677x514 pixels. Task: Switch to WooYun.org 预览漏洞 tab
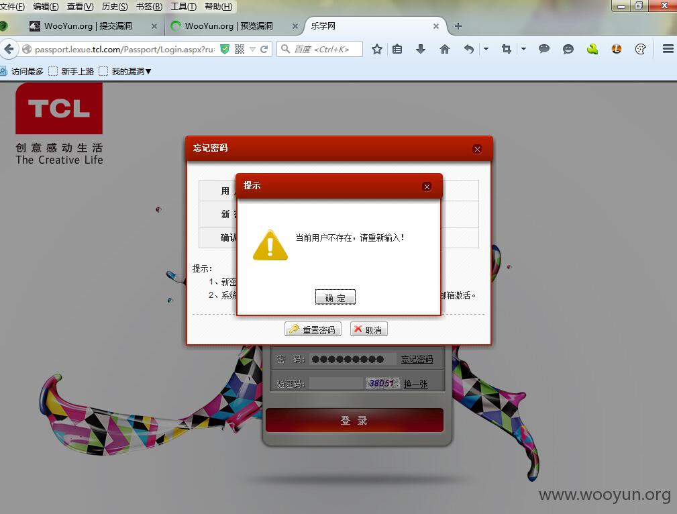(229, 26)
